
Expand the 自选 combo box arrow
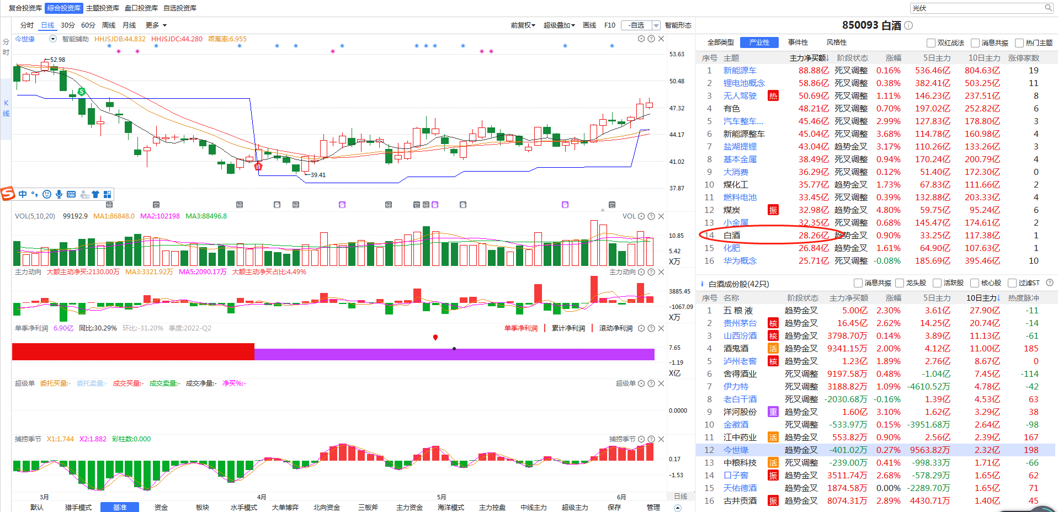coord(656,25)
